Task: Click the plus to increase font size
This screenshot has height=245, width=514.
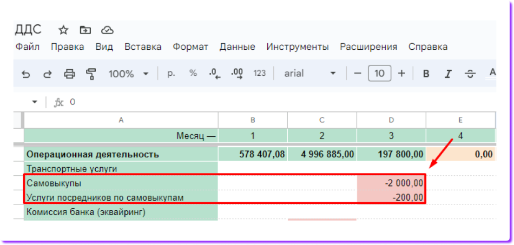Action: 401,74
